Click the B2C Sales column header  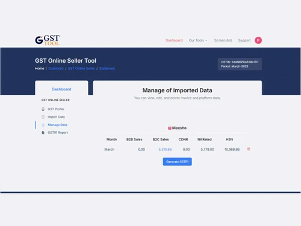point(161,139)
